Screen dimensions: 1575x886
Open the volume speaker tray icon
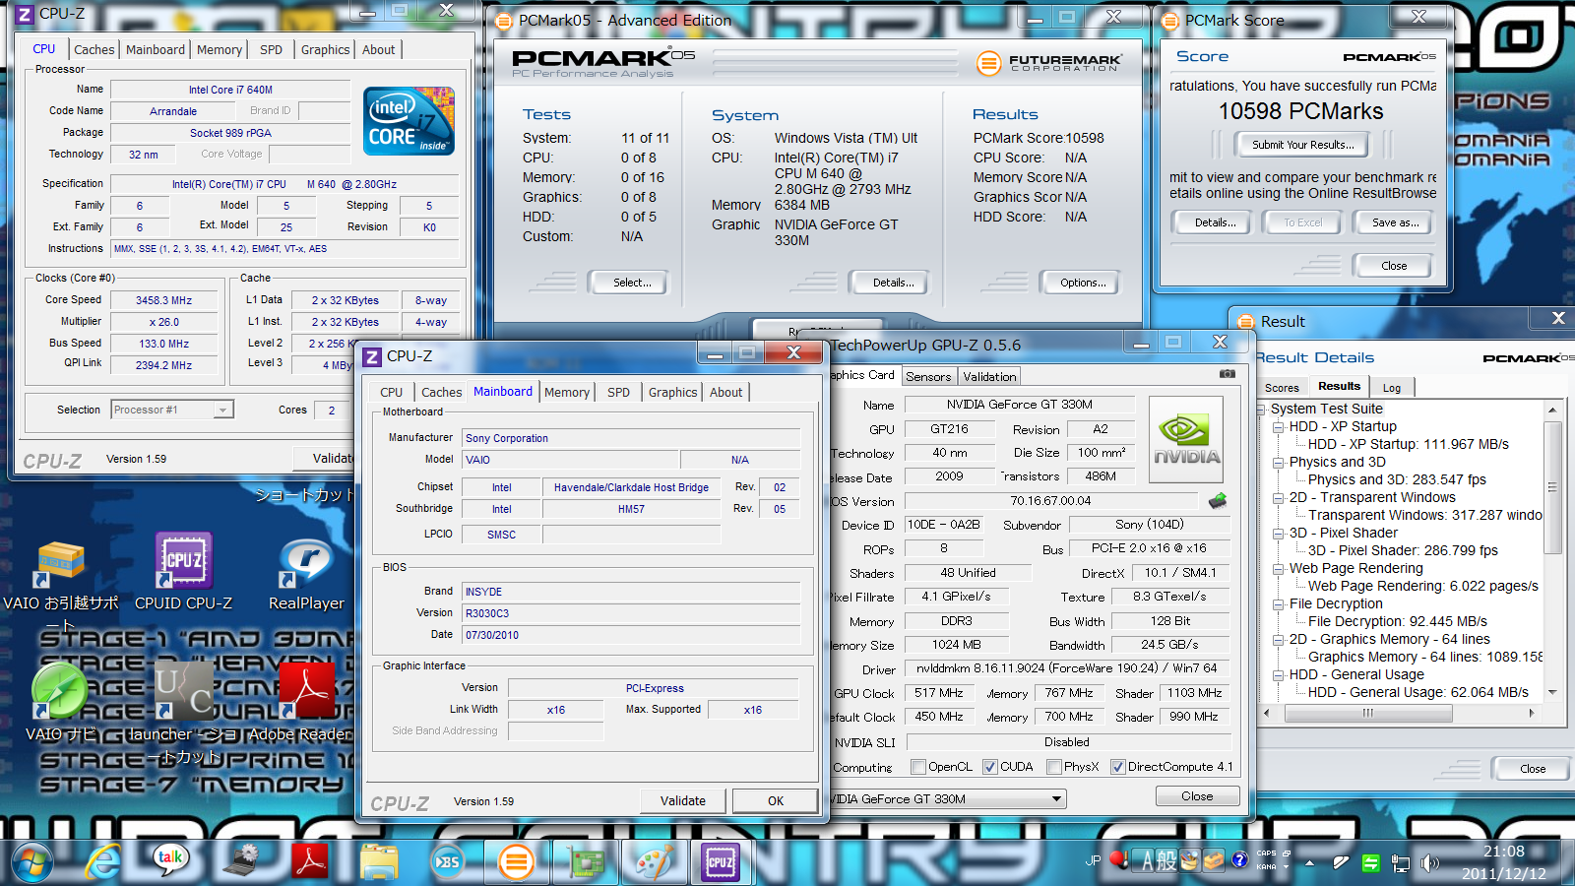click(1429, 863)
